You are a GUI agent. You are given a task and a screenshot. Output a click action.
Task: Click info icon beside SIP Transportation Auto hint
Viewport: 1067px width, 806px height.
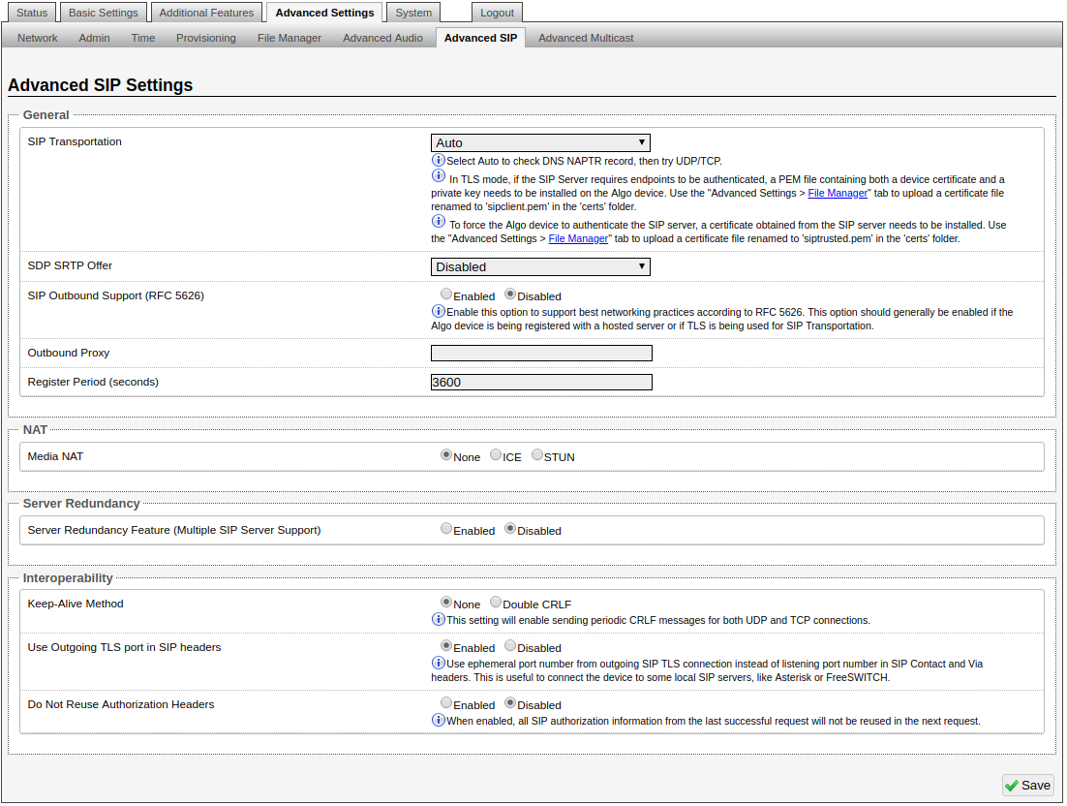coord(439,160)
